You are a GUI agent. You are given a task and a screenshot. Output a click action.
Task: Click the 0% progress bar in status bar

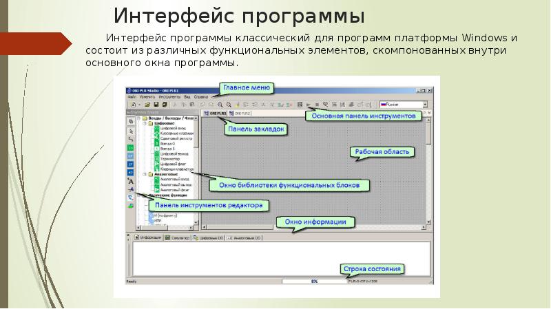(313, 281)
